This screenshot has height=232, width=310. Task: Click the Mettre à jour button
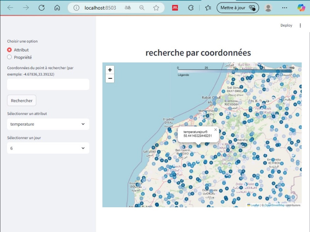238,8
